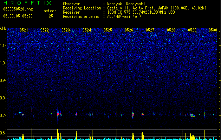The height and width of the screenshot is (140, 221).
Task: Click the 'meteor' label
Action: click(x=50, y=11)
